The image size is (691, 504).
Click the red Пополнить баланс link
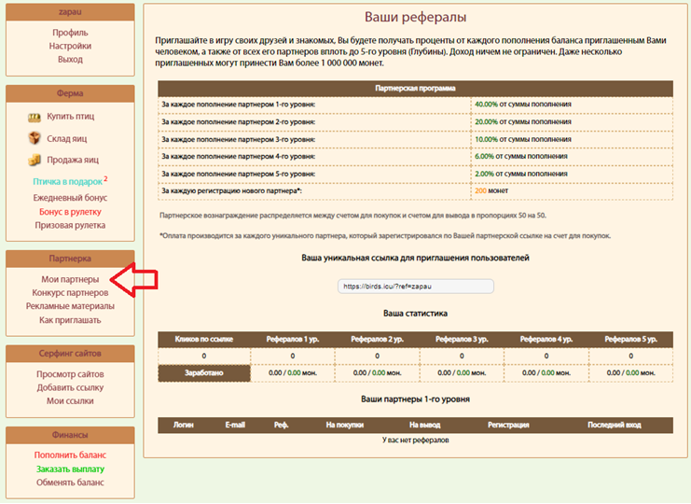(70, 455)
